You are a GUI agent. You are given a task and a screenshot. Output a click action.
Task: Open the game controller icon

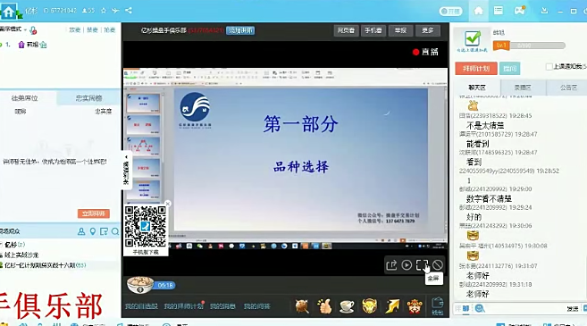click(520, 11)
